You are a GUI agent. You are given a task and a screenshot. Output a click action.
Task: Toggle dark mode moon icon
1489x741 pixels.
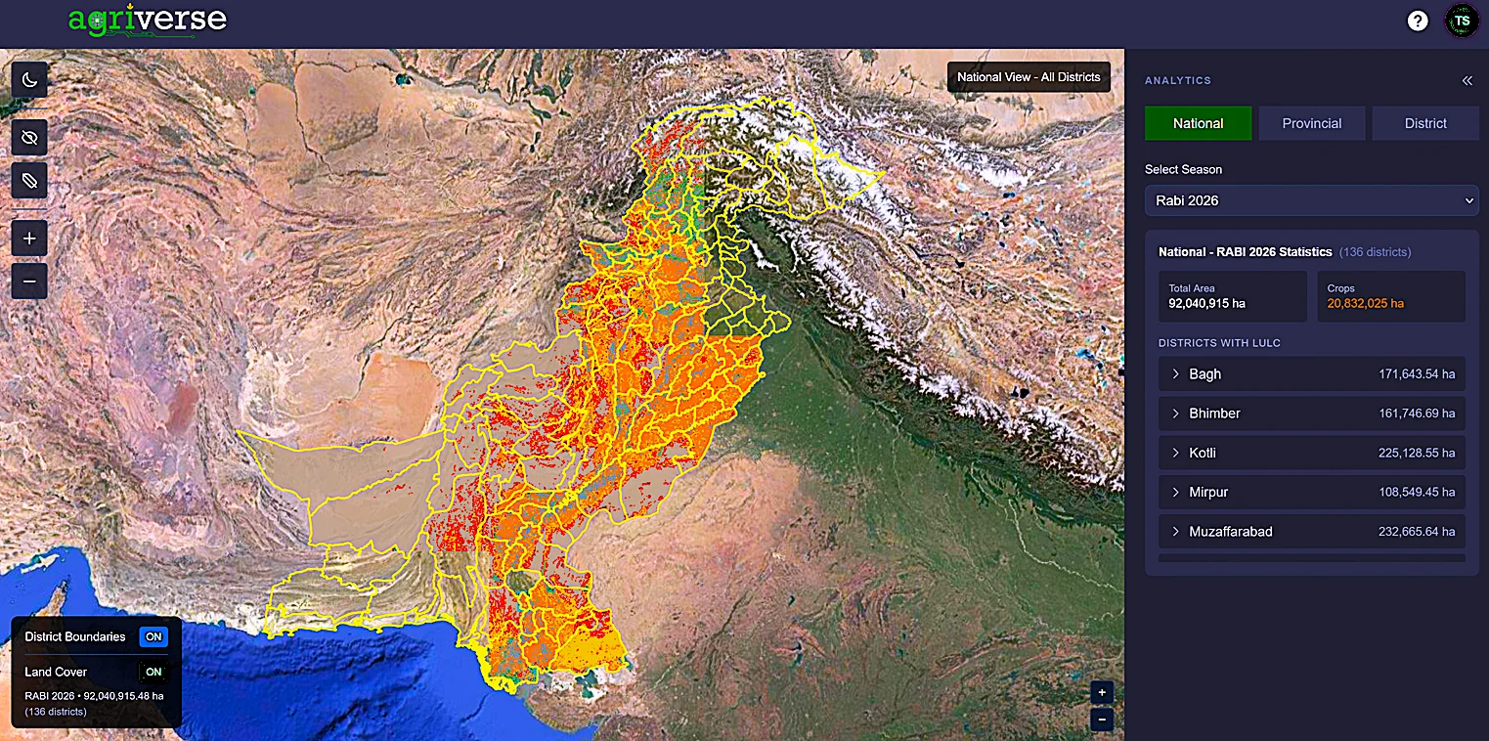29,80
